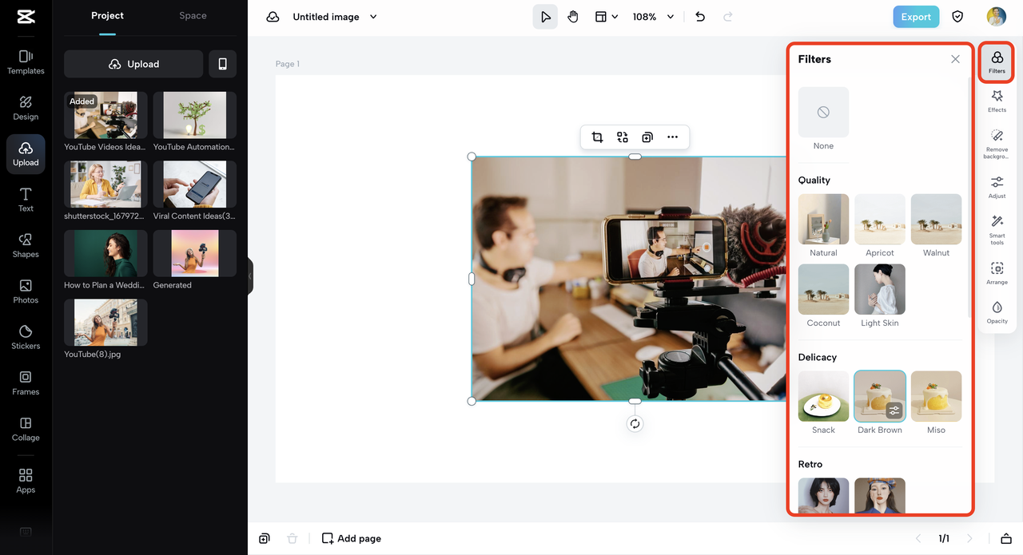Select the YouTube(8).jpg thumbnail
Screen dimensions: 1023x555
pyautogui.click(x=105, y=323)
